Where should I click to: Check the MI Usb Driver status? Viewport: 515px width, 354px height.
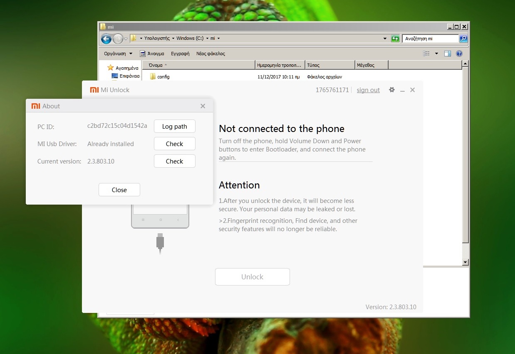coord(174,144)
